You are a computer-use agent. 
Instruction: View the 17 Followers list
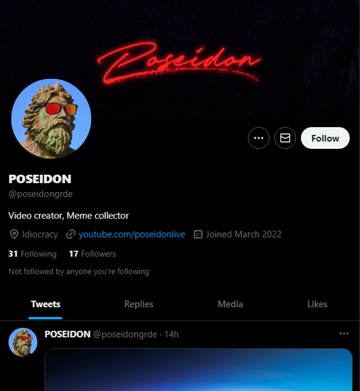click(92, 254)
